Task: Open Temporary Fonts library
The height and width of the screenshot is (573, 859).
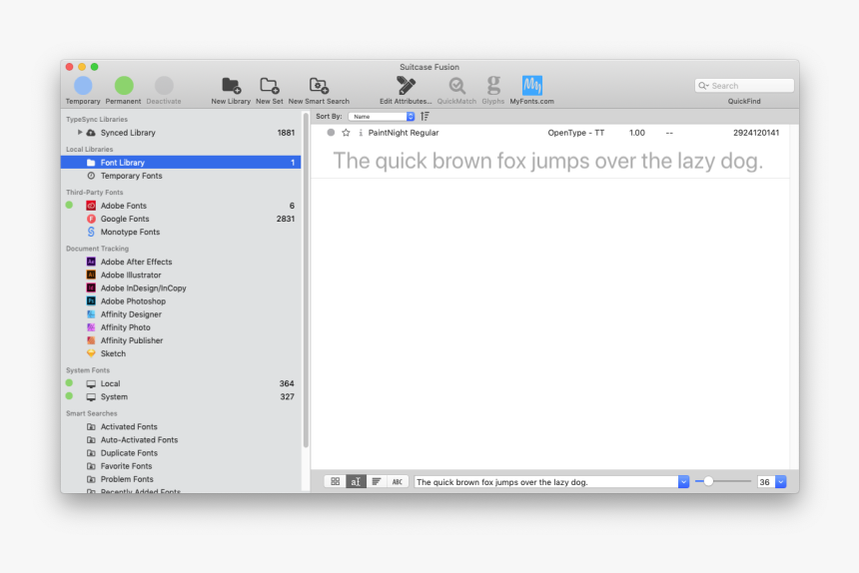Action: point(131,176)
